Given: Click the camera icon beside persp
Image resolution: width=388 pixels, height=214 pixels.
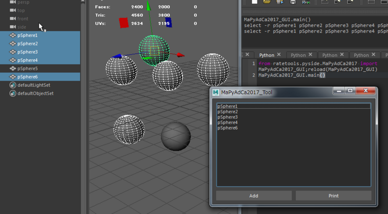Looking at the screenshot, I should click(13, 2).
